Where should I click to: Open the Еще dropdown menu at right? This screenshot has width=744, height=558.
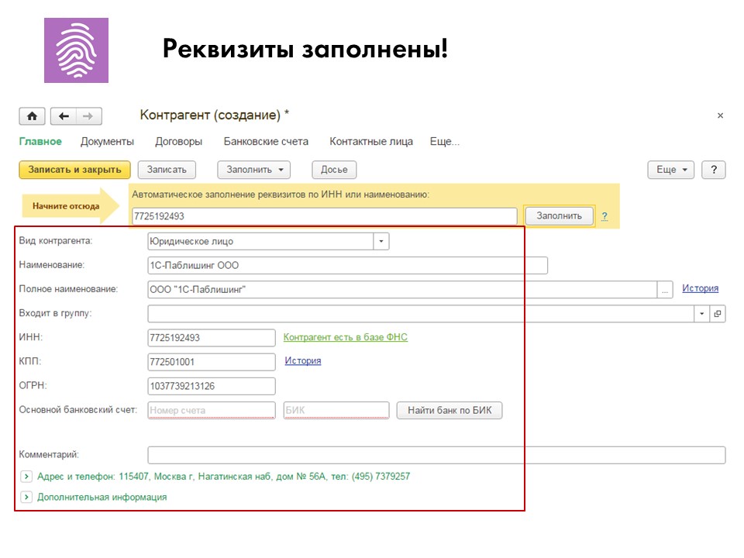pyautogui.click(x=671, y=170)
